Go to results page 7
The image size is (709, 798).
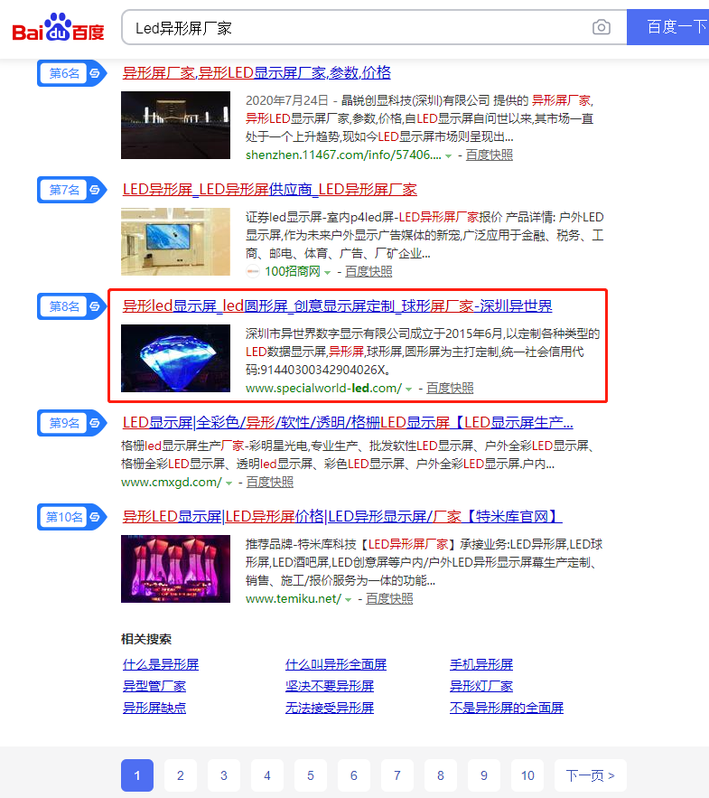tap(397, 775)
